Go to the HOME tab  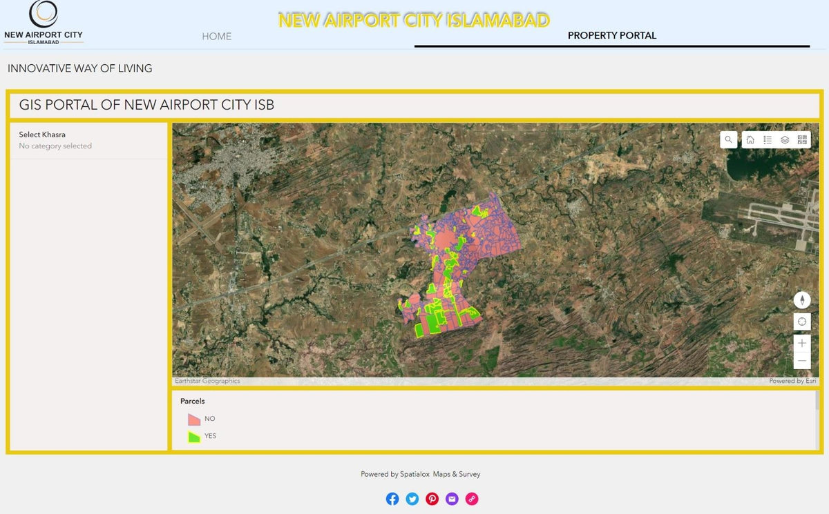[217, 36]
